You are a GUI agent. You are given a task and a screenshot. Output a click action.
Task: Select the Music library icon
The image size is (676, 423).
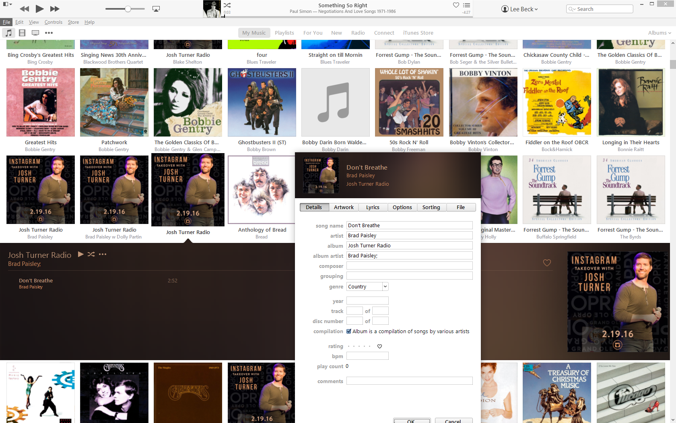coord(8,33)
